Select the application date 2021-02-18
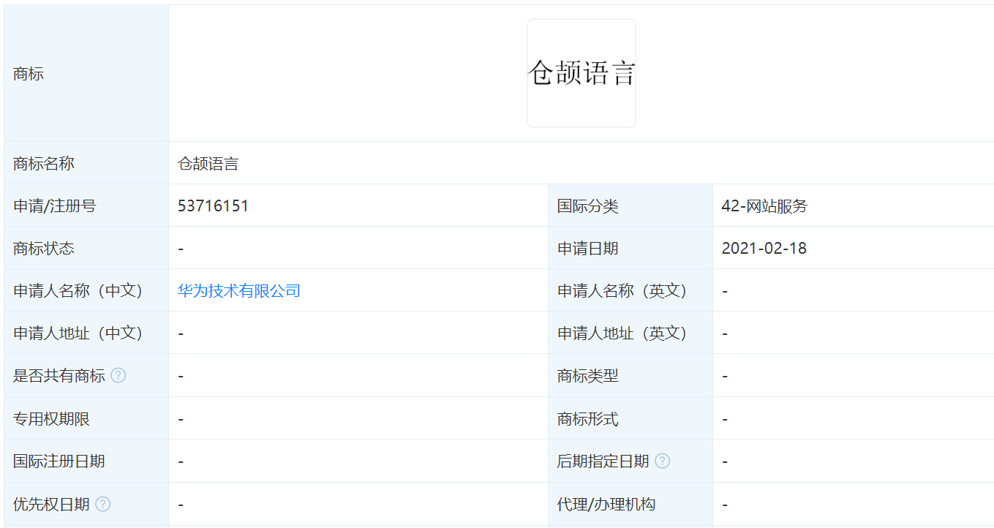 pyautogui.click(x=764, y=249)
